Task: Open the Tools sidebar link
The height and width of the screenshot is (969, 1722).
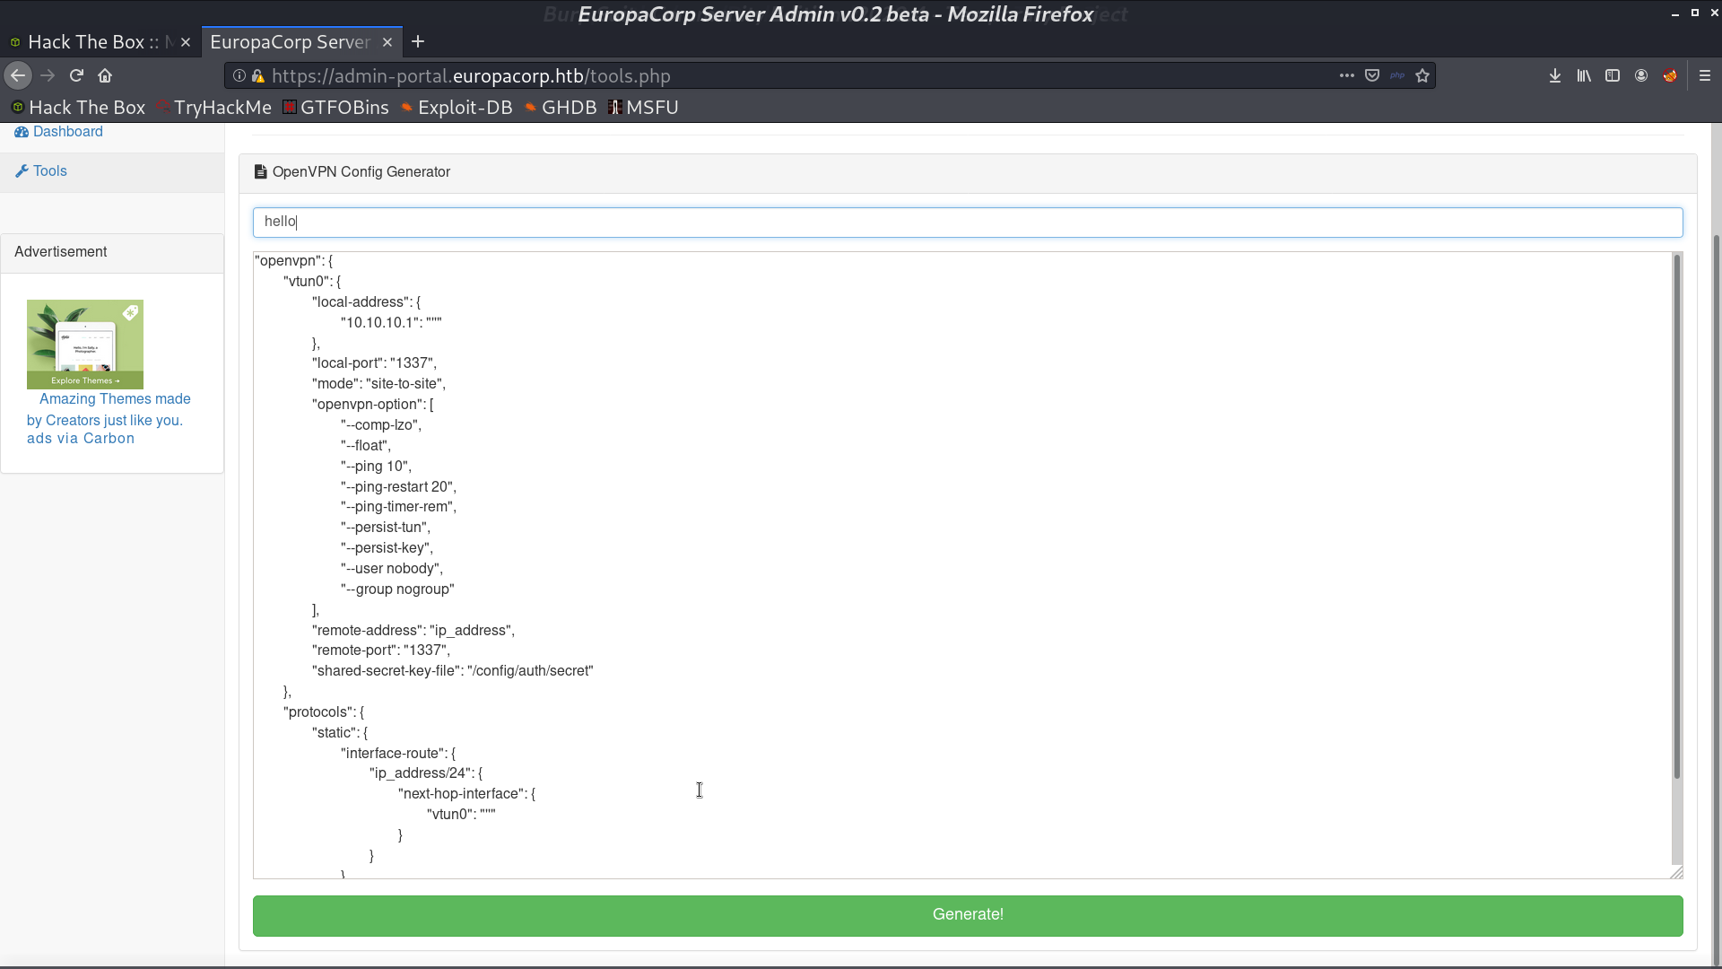Action: [x=50, y=171]
